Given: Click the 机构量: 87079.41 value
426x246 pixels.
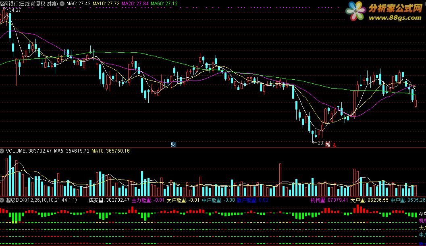Looking at the screenshot, I should tap(329, 200).
